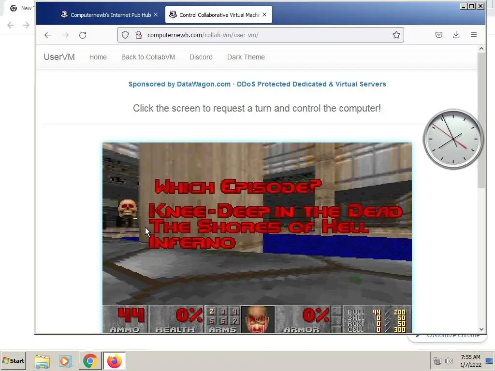This screenshot has width=495, height=371.
Task: Open the shield tracking protection icon
Action: coord(125,35)
